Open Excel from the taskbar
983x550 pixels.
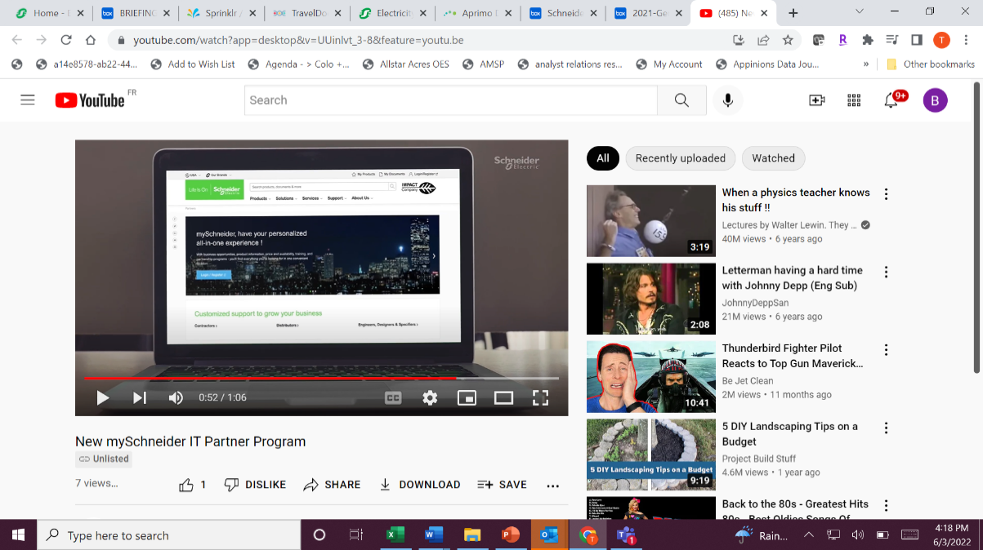(395, 535)
